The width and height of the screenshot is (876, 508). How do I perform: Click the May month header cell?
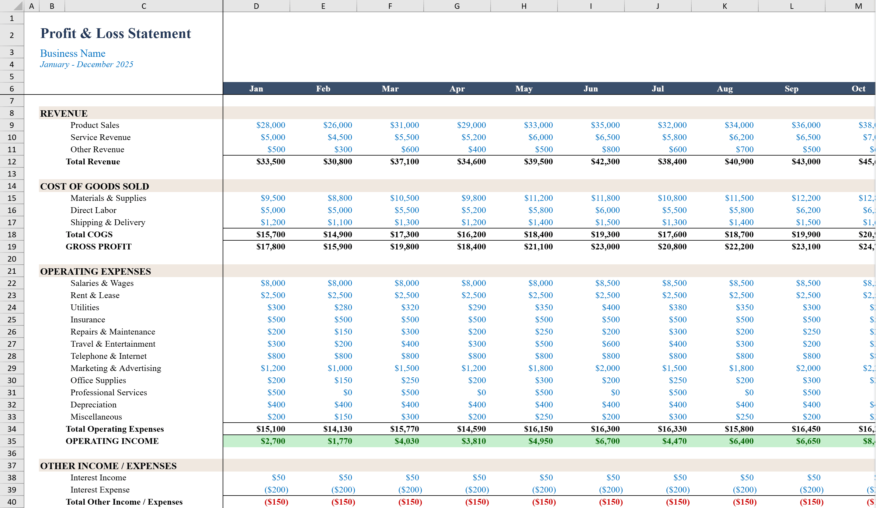pyautogui.click(x=523, y=88)
